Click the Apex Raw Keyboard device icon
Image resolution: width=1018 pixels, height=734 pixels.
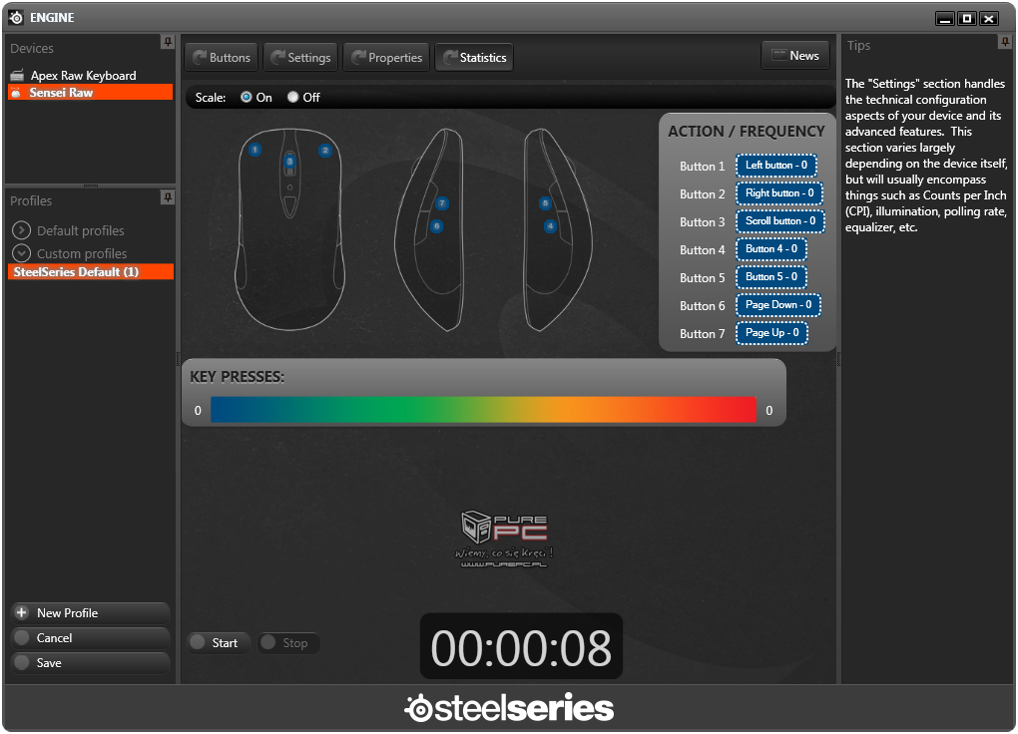[18, 75]
